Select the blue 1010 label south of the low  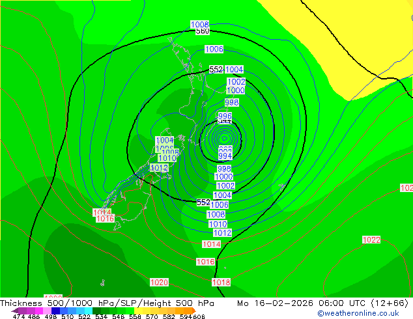[x=218, y=224]
